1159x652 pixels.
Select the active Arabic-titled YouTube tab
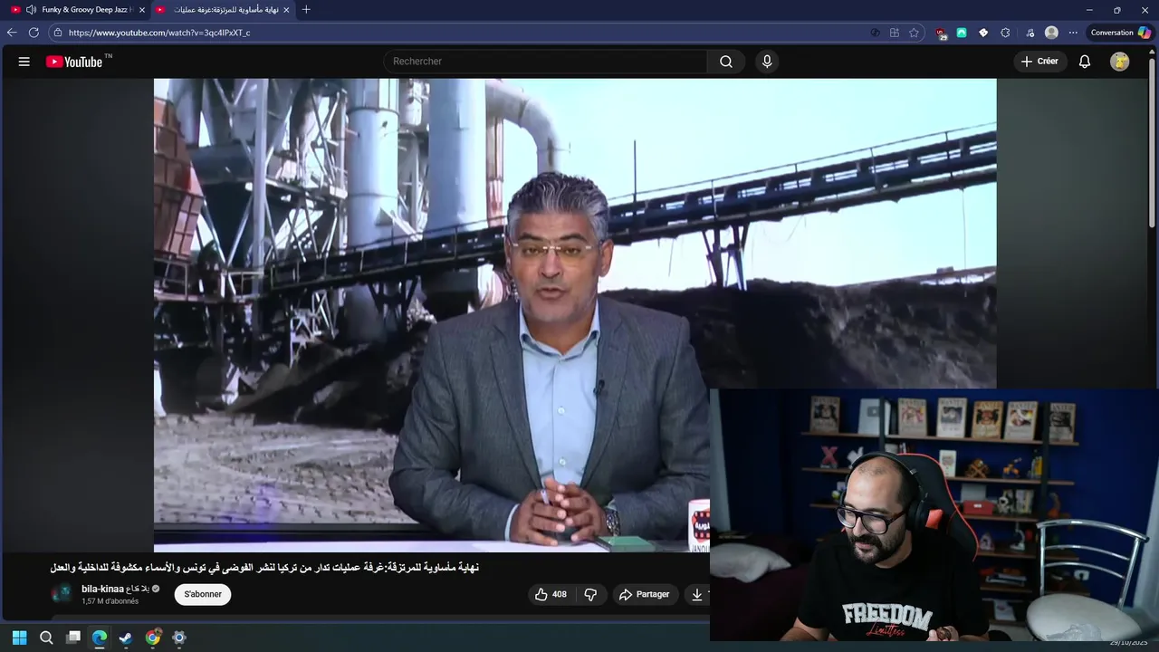coord(224,9)
